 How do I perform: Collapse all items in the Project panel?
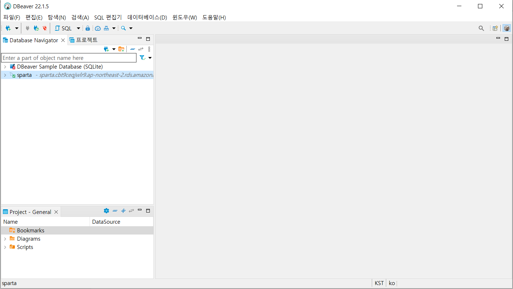115,211
